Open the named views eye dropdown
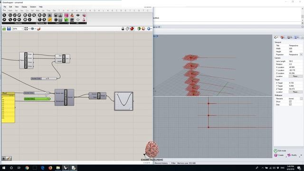The width and height of the screenshot is (304, 171). coord(36,29)
